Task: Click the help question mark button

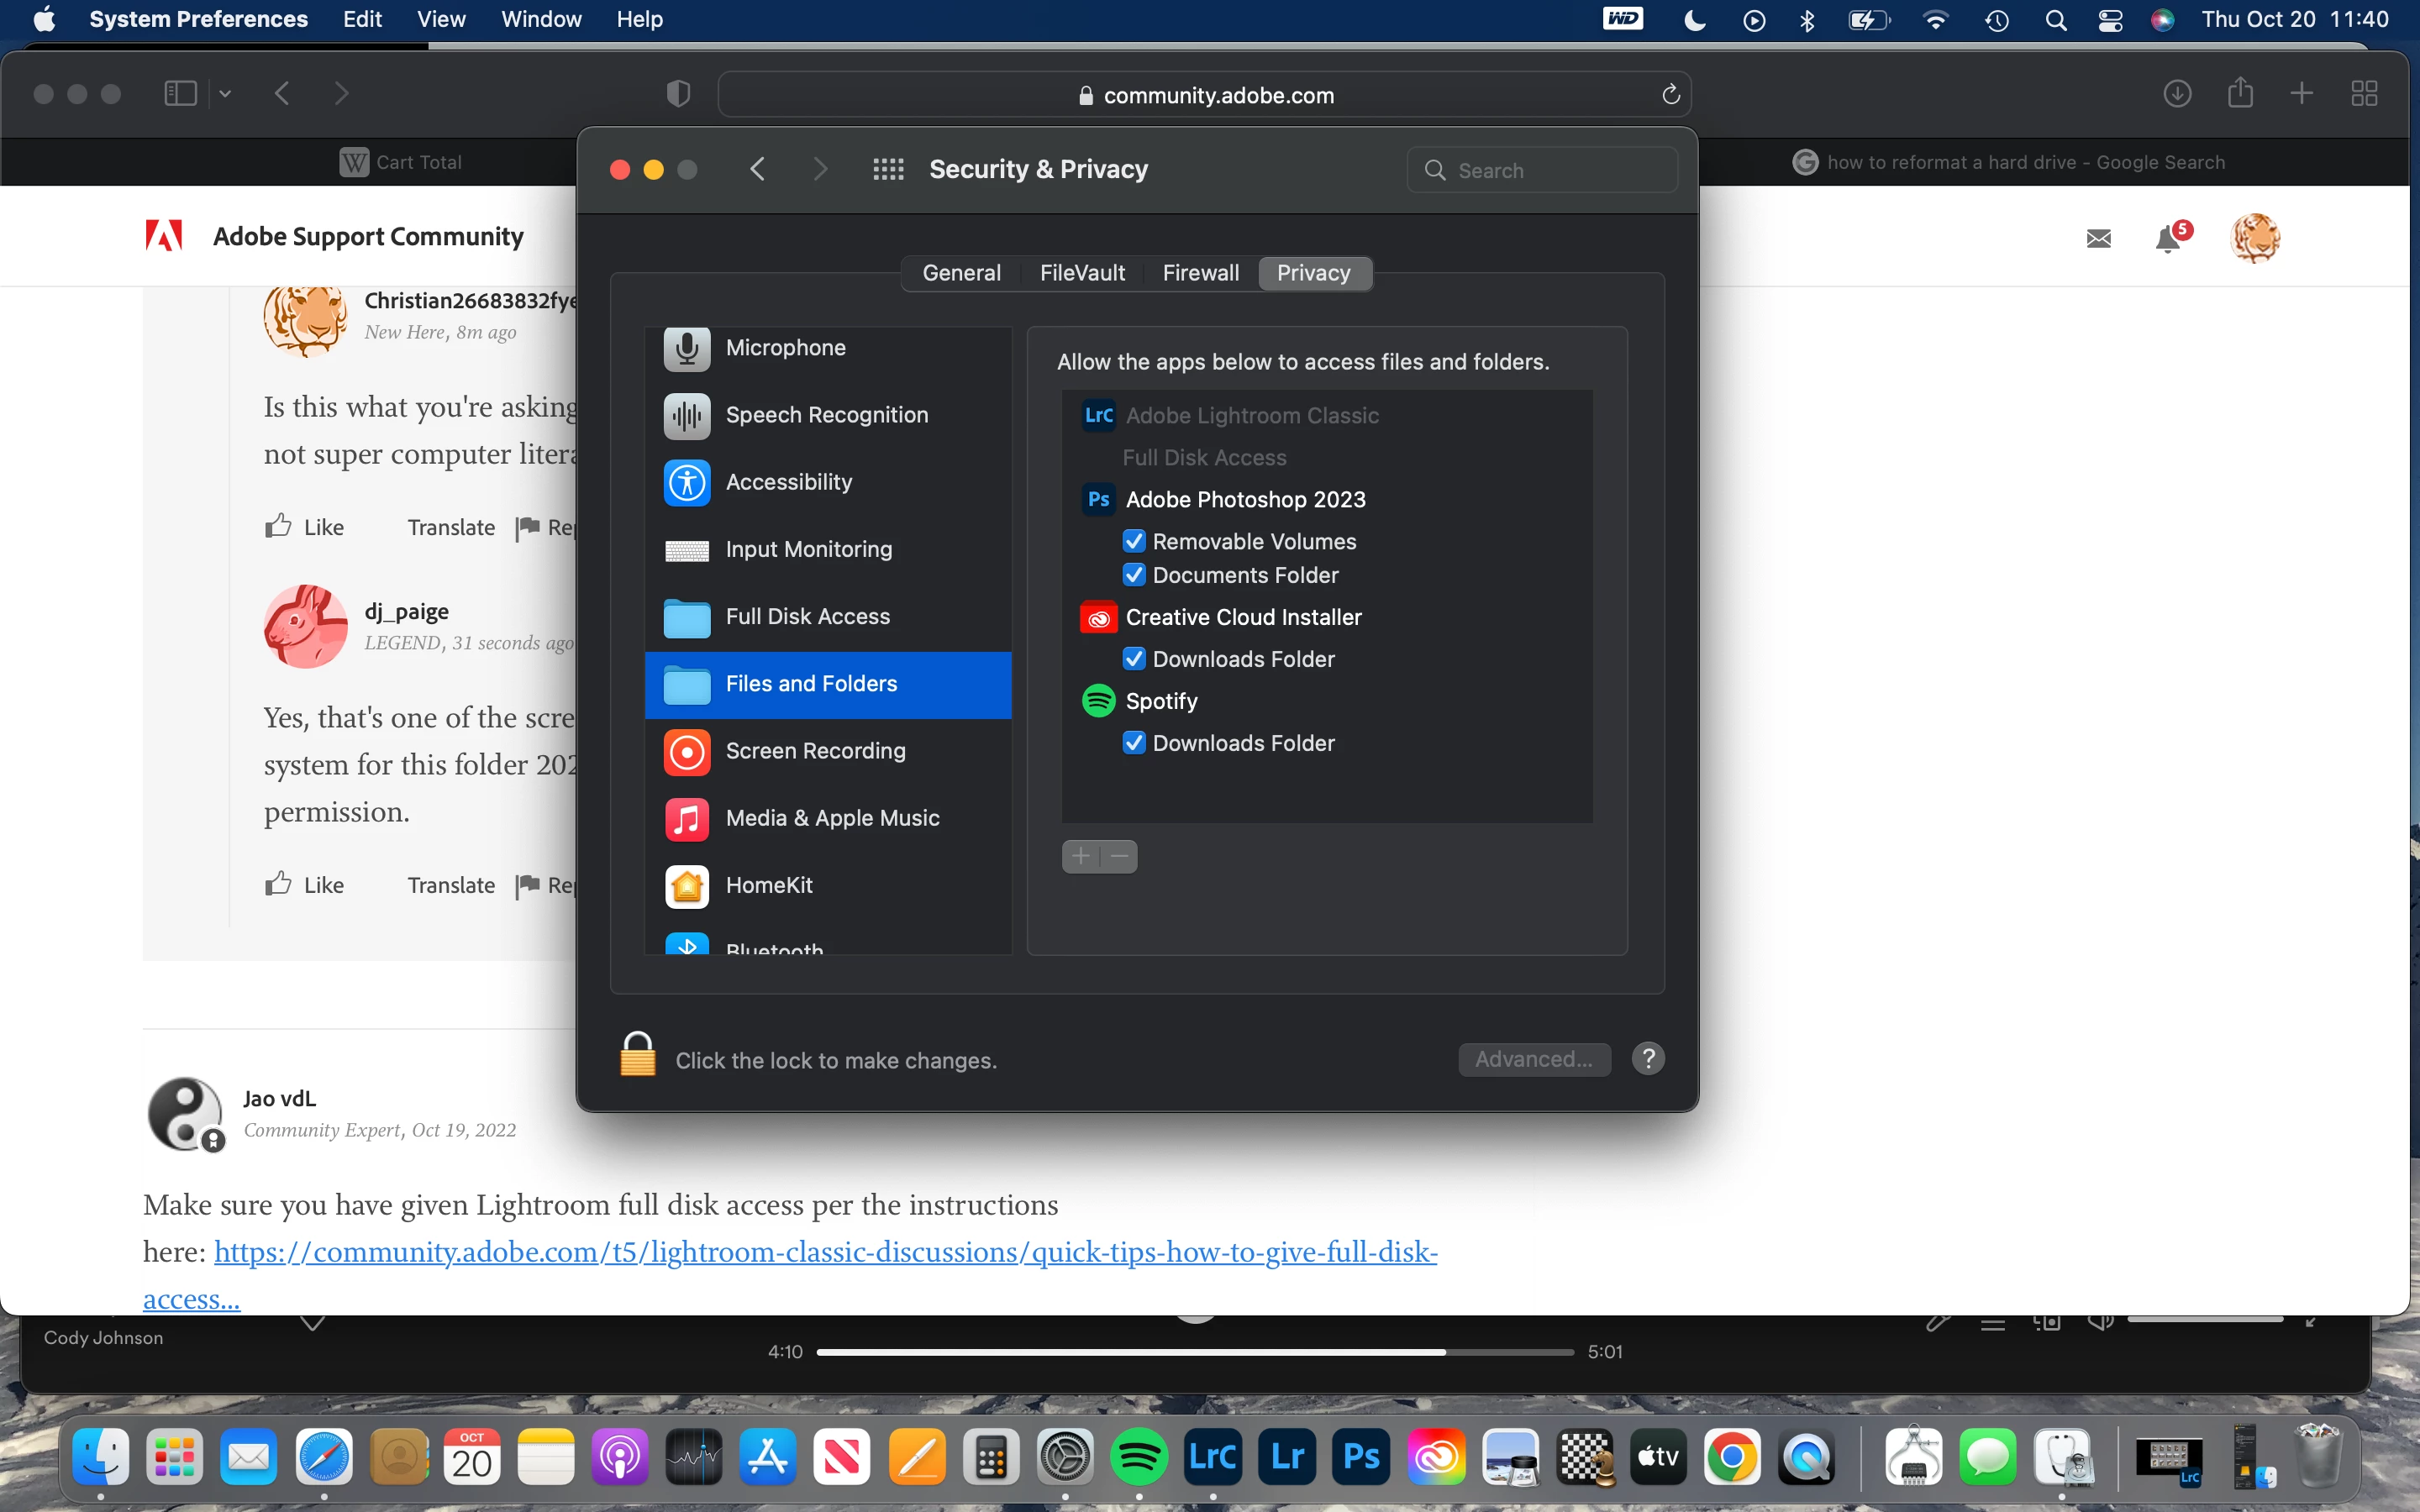Action: coord(1647,1058)
